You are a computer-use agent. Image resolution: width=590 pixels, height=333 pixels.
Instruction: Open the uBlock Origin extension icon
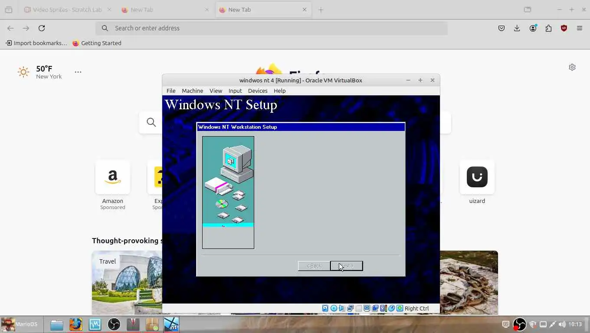point(564,28)
